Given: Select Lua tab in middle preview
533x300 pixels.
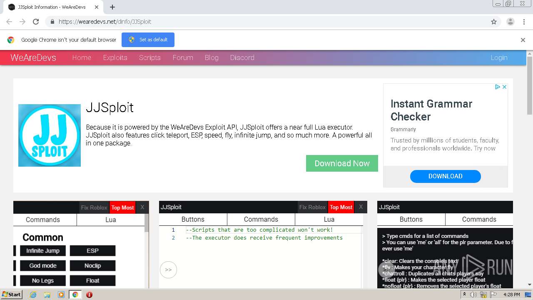Looking at the screenshot, I should click(329, 219).
